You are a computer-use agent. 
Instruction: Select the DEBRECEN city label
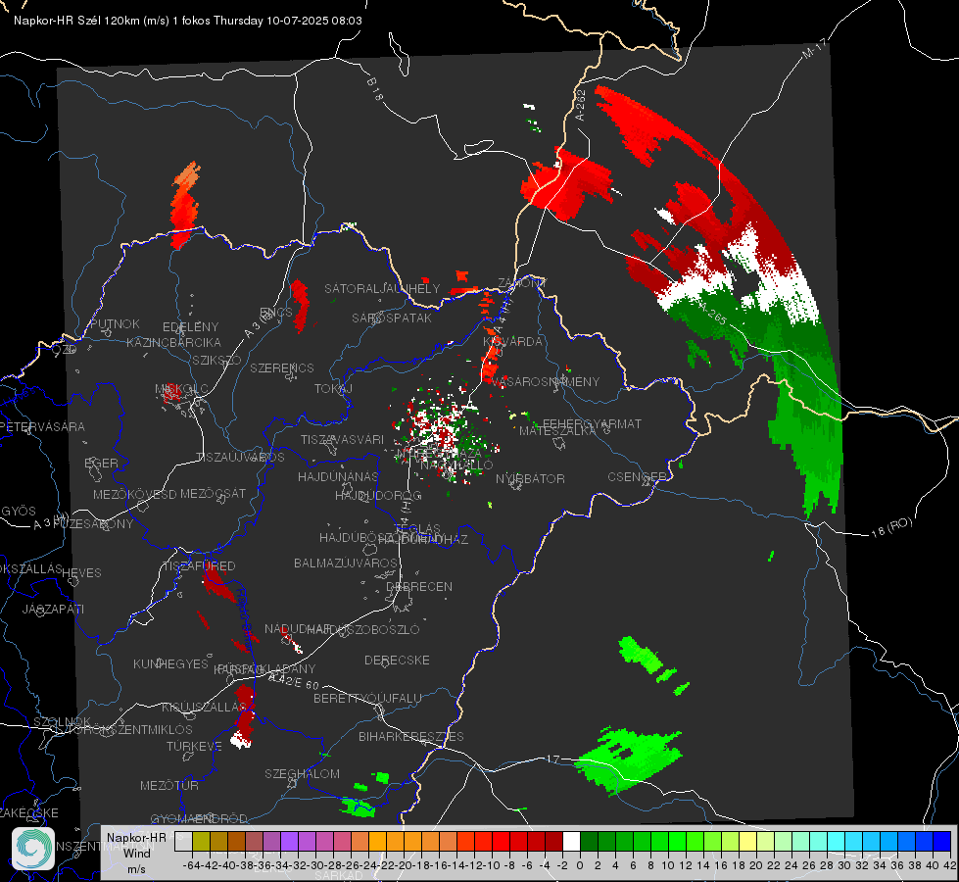tap(419, 586)
